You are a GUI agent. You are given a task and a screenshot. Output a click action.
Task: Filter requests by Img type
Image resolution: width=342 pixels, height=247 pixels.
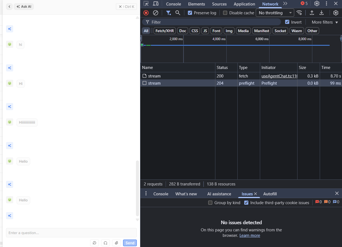(x=229, y=31)
